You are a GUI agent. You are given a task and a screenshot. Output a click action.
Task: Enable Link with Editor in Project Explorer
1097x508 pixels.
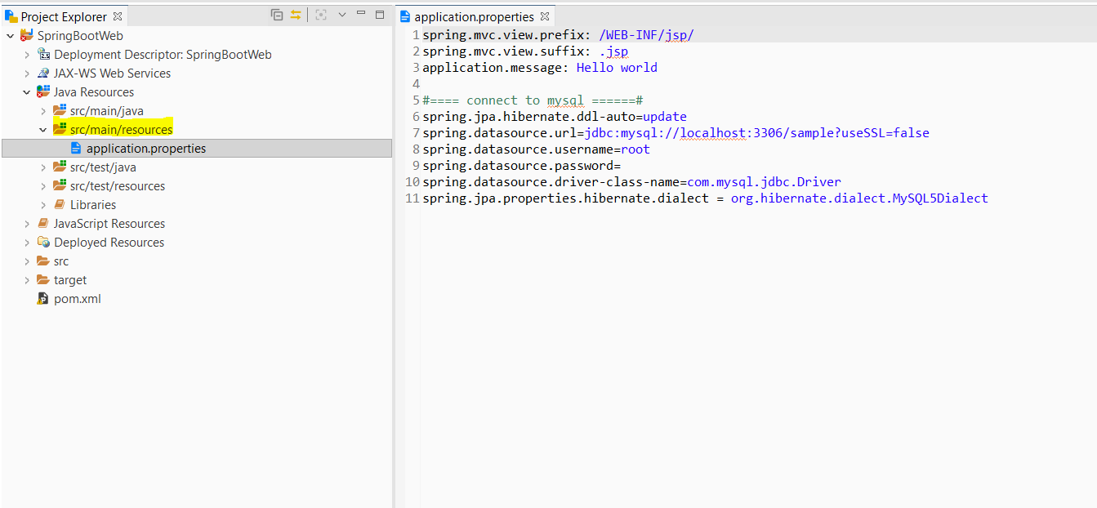pos(296,14)
